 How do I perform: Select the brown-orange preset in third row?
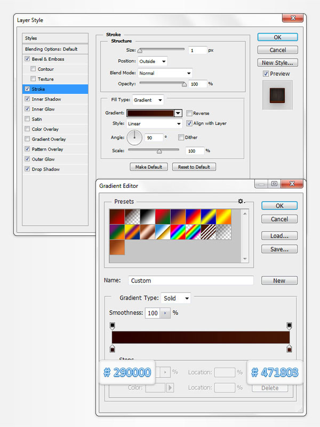tap(117, 247)
